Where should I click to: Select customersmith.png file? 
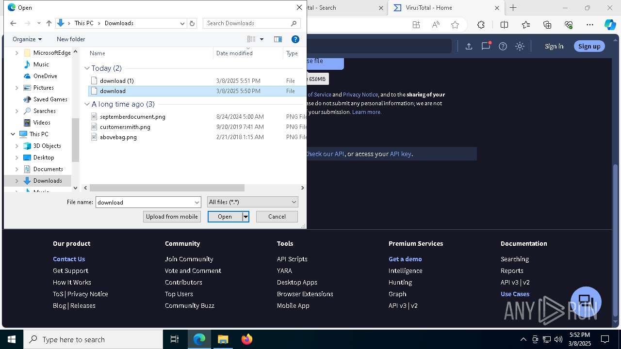pos(125,127)
